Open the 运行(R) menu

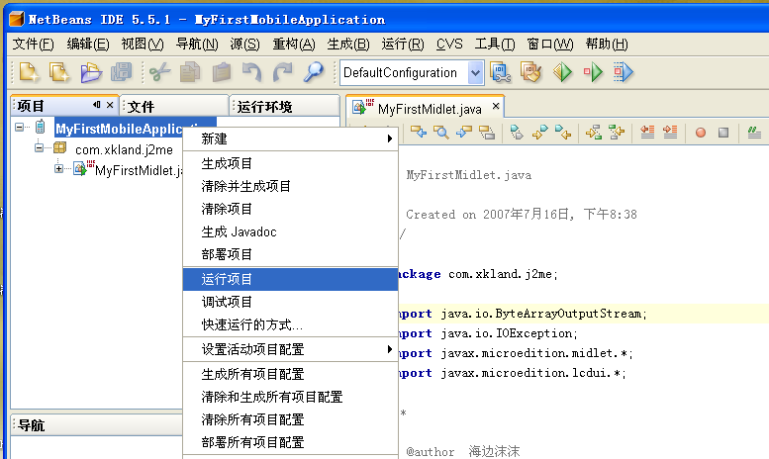(x=403, y=45)
